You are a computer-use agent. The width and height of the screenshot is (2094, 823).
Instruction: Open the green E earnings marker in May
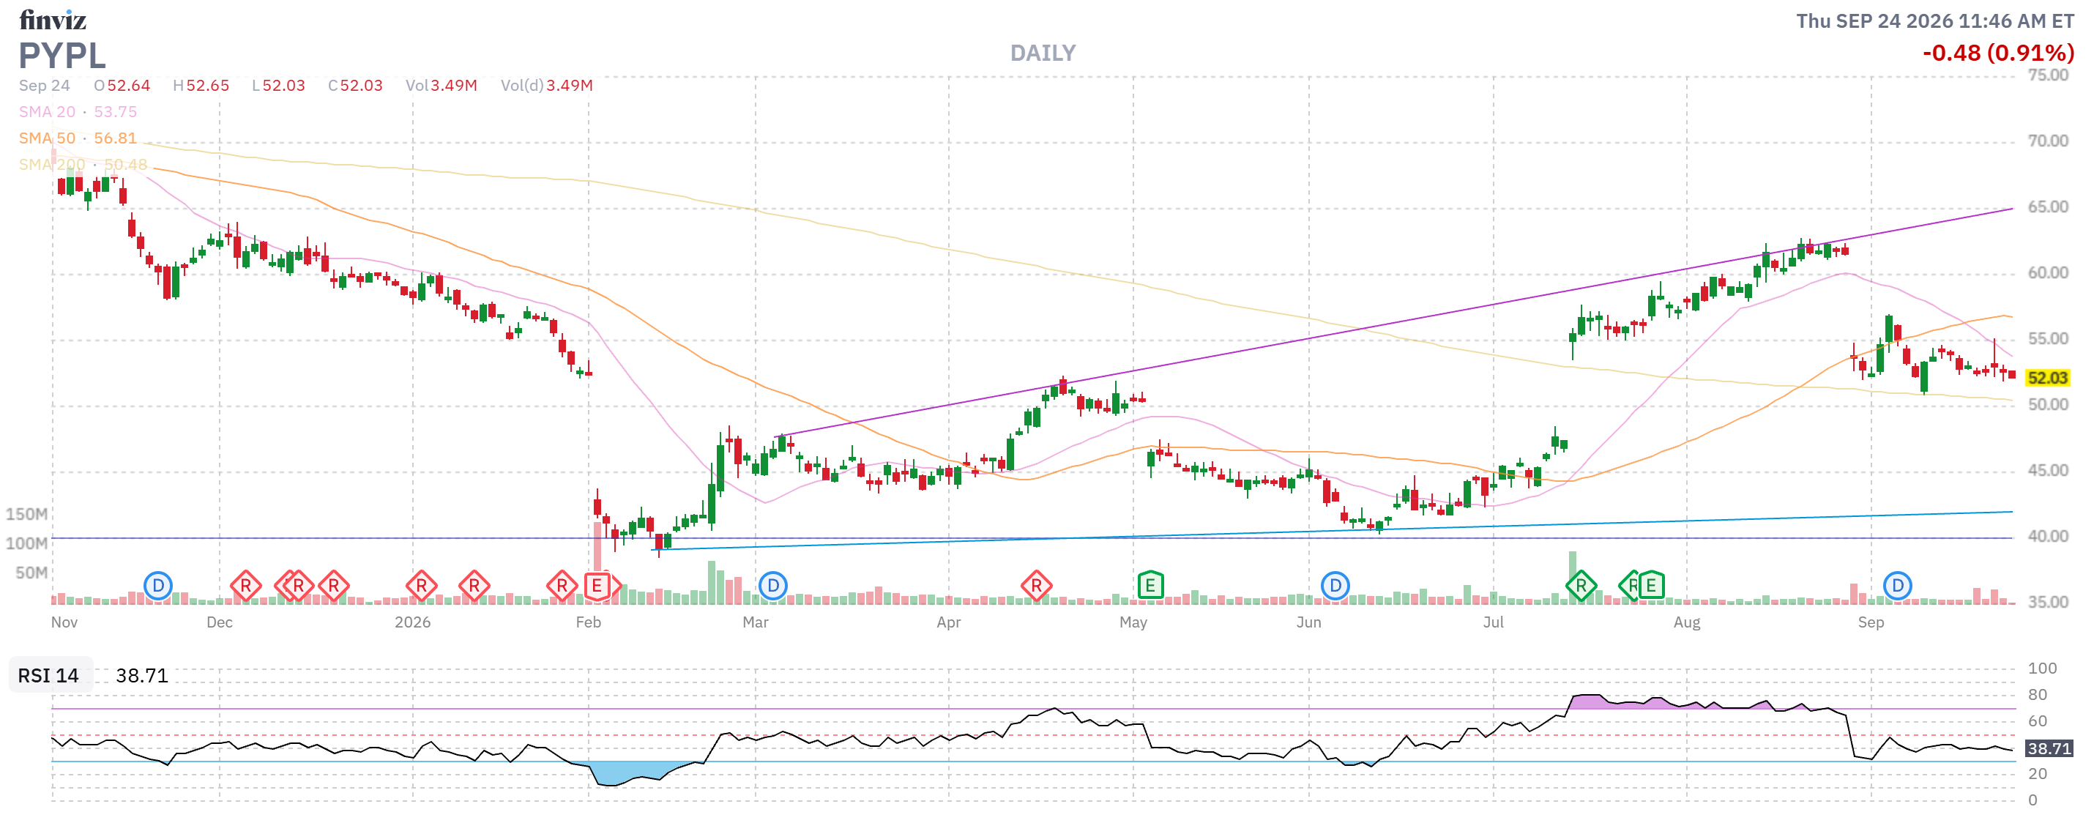click(x=1150, y=586)
